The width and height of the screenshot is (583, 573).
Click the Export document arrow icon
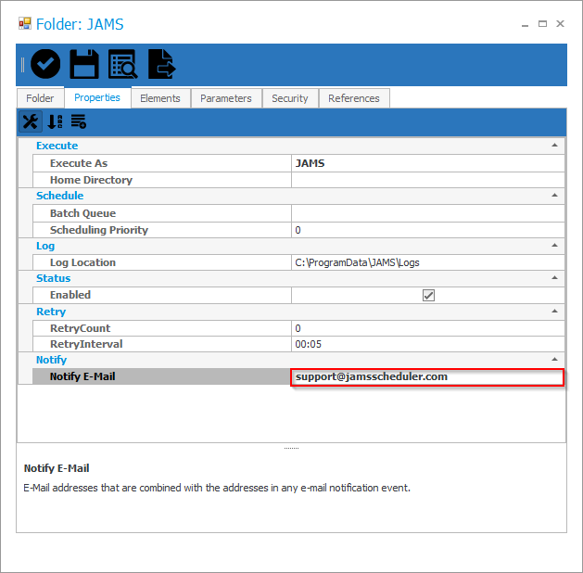coord(161,64)
